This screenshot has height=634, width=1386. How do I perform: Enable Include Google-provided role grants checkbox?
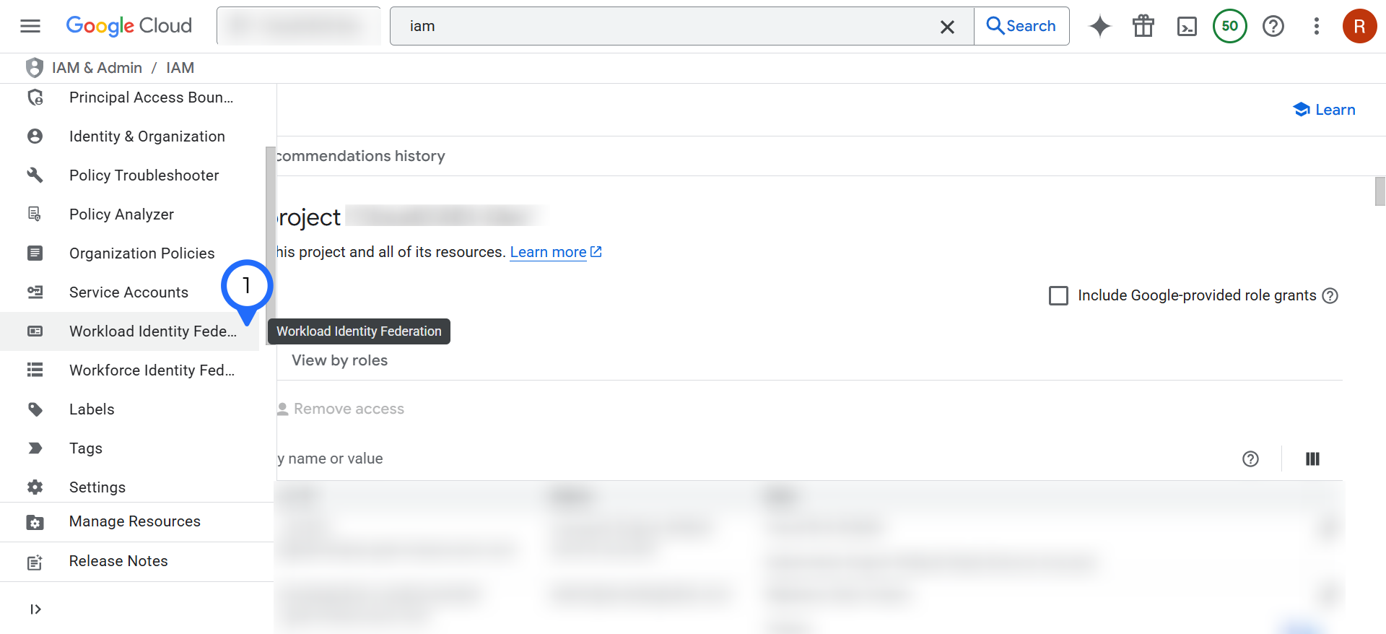pyautogui.click(x=1058, y=295)
